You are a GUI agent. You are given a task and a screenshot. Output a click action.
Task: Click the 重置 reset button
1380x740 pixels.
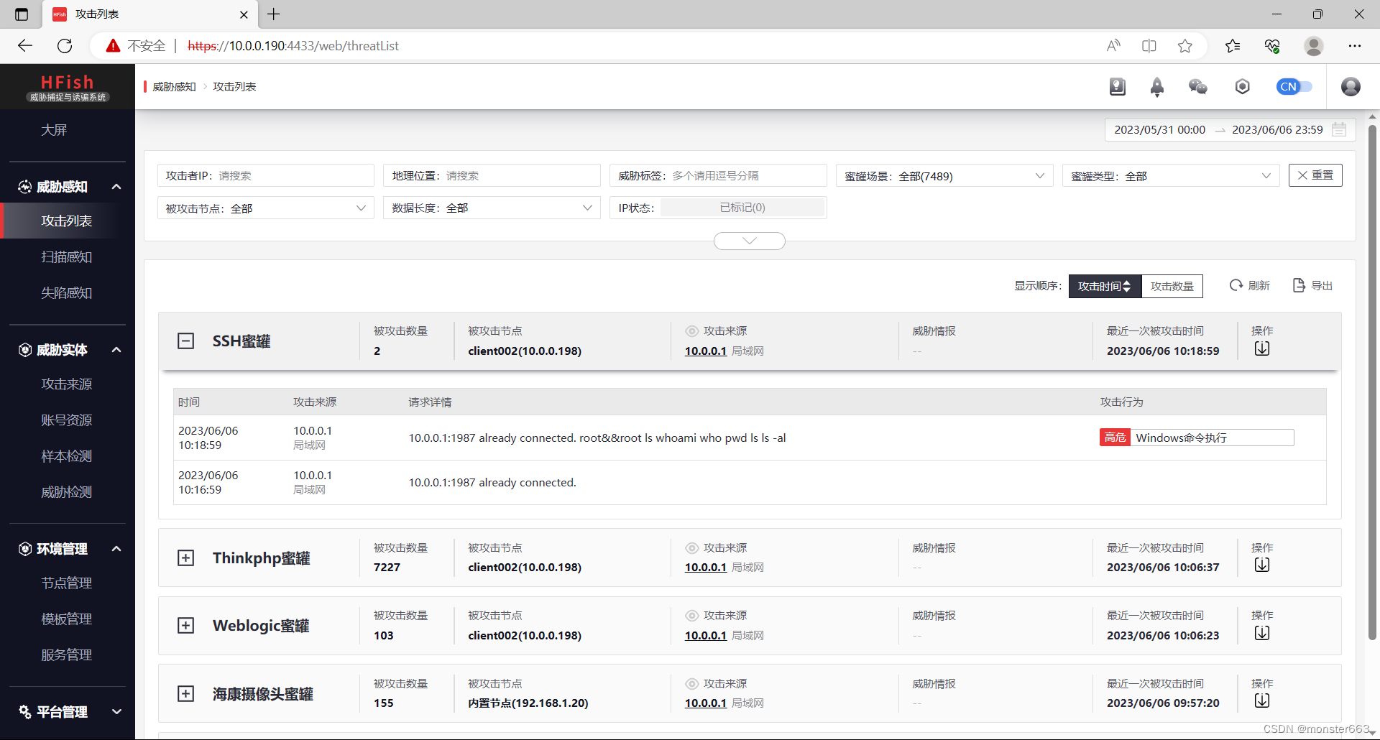(x=1315, y=175)
